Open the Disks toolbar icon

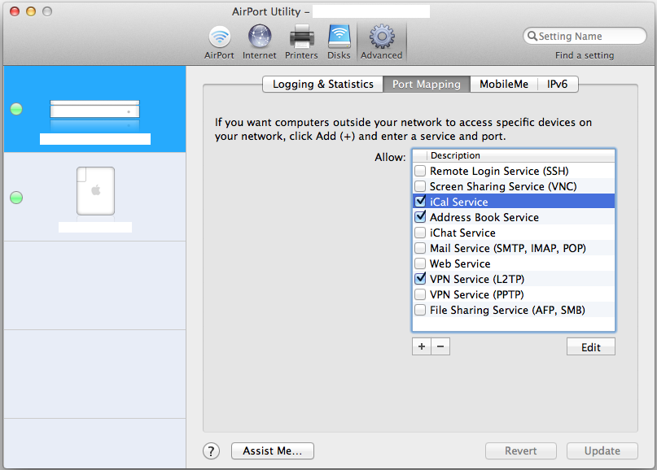pos(339,42)
